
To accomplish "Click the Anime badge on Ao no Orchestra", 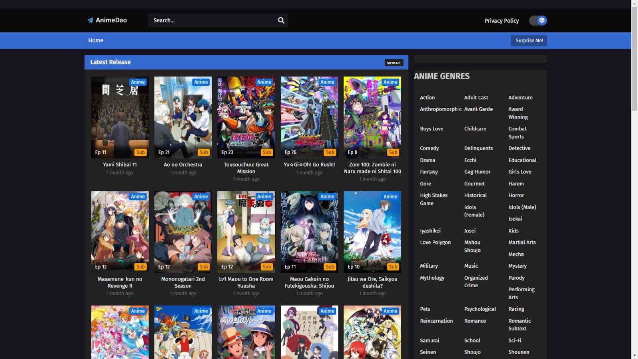I will (x=201, y=82).
